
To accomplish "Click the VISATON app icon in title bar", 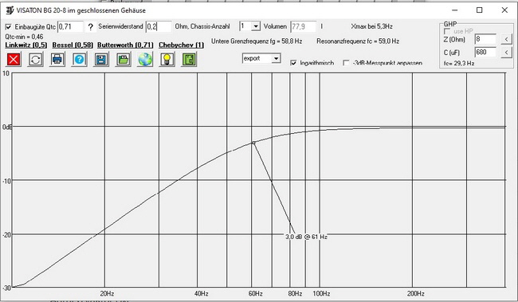I will tap(10, 10).
